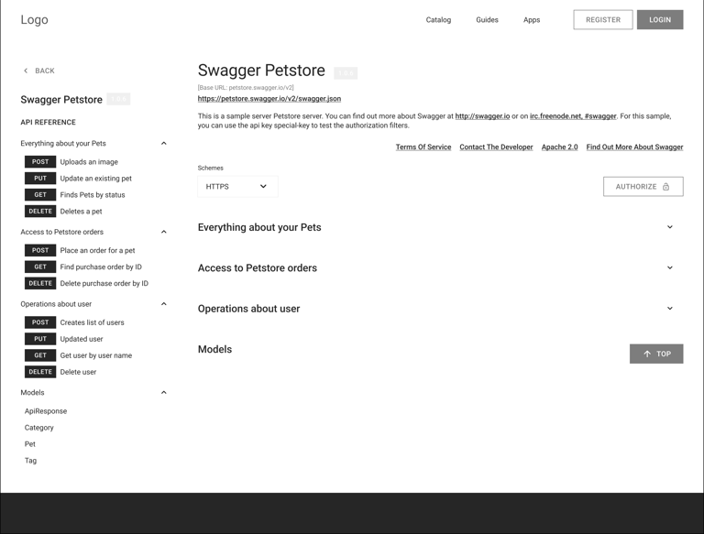Viewport: 704px width, 534px height.
Task: Open the Guides menu item
Action: (x=487, y=20)
